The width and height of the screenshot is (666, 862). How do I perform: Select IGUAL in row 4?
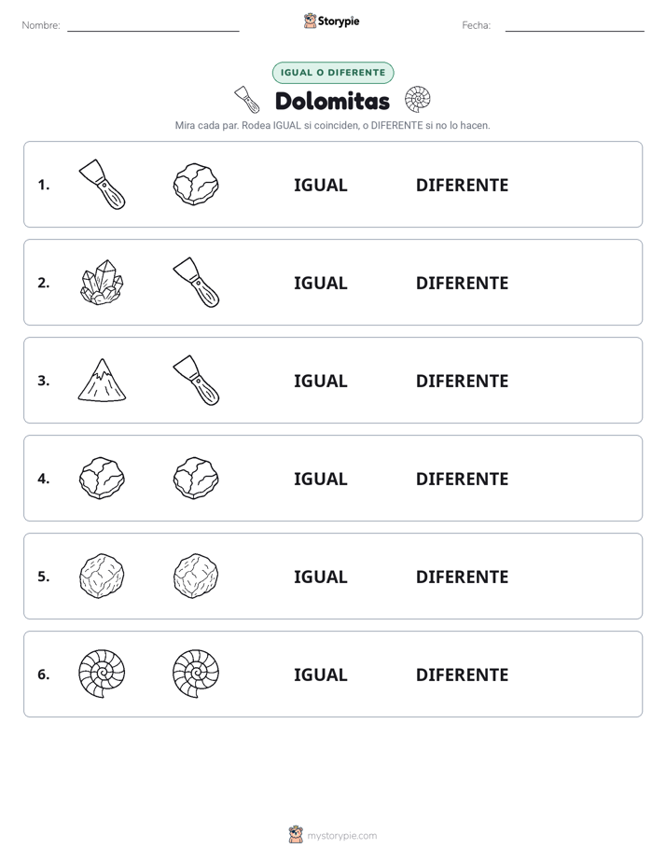tap(320, 479)
